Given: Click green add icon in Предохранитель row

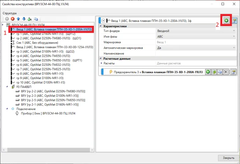Looking at the screenshot, I should click(x=208, y=72).
